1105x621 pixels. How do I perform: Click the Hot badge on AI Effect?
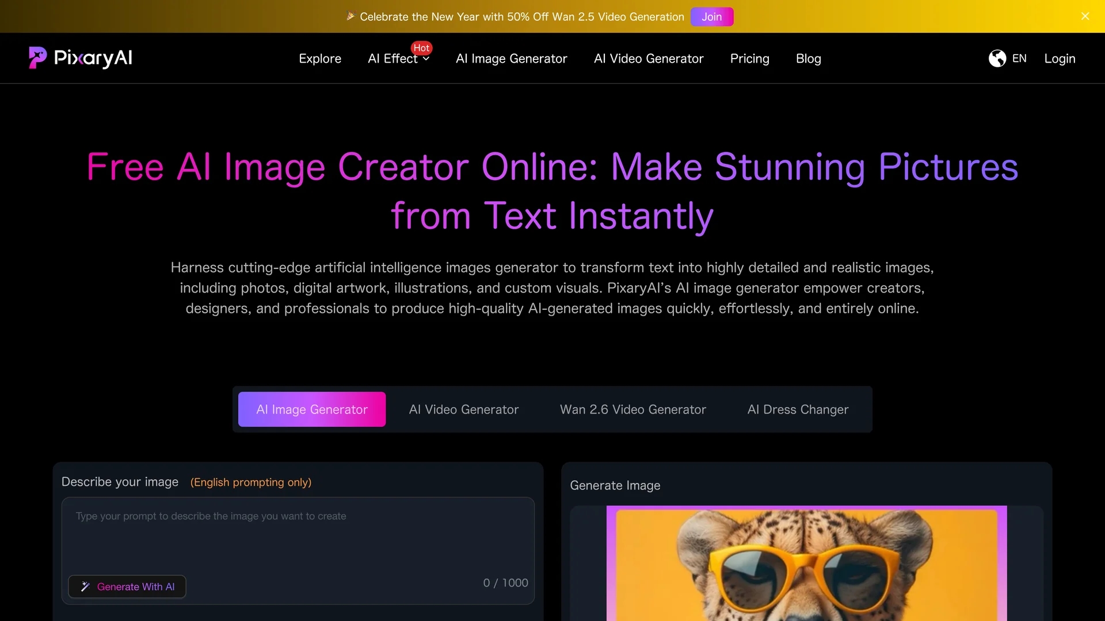(421, 48)
